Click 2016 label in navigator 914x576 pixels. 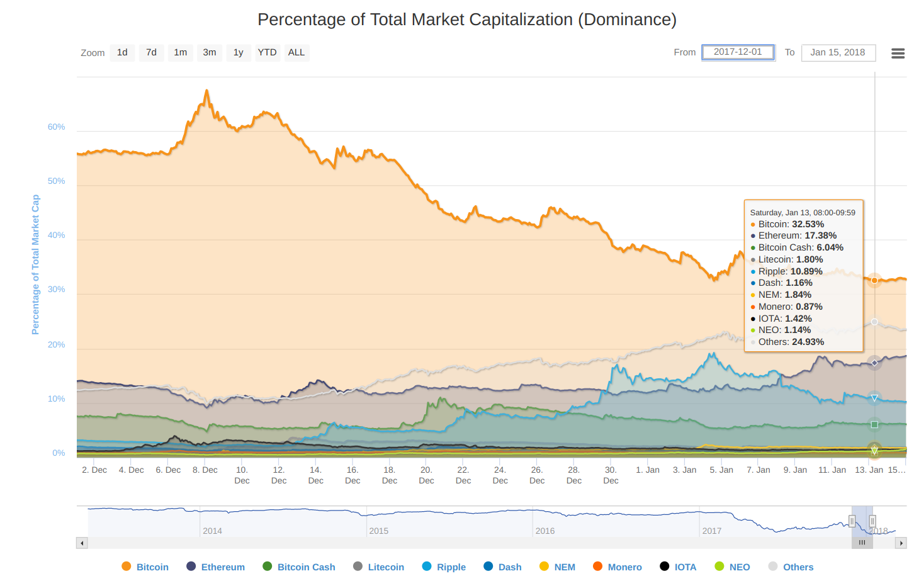click(545, 531)
